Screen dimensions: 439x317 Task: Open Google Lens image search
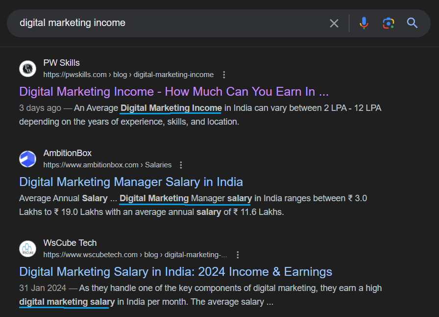388,23
